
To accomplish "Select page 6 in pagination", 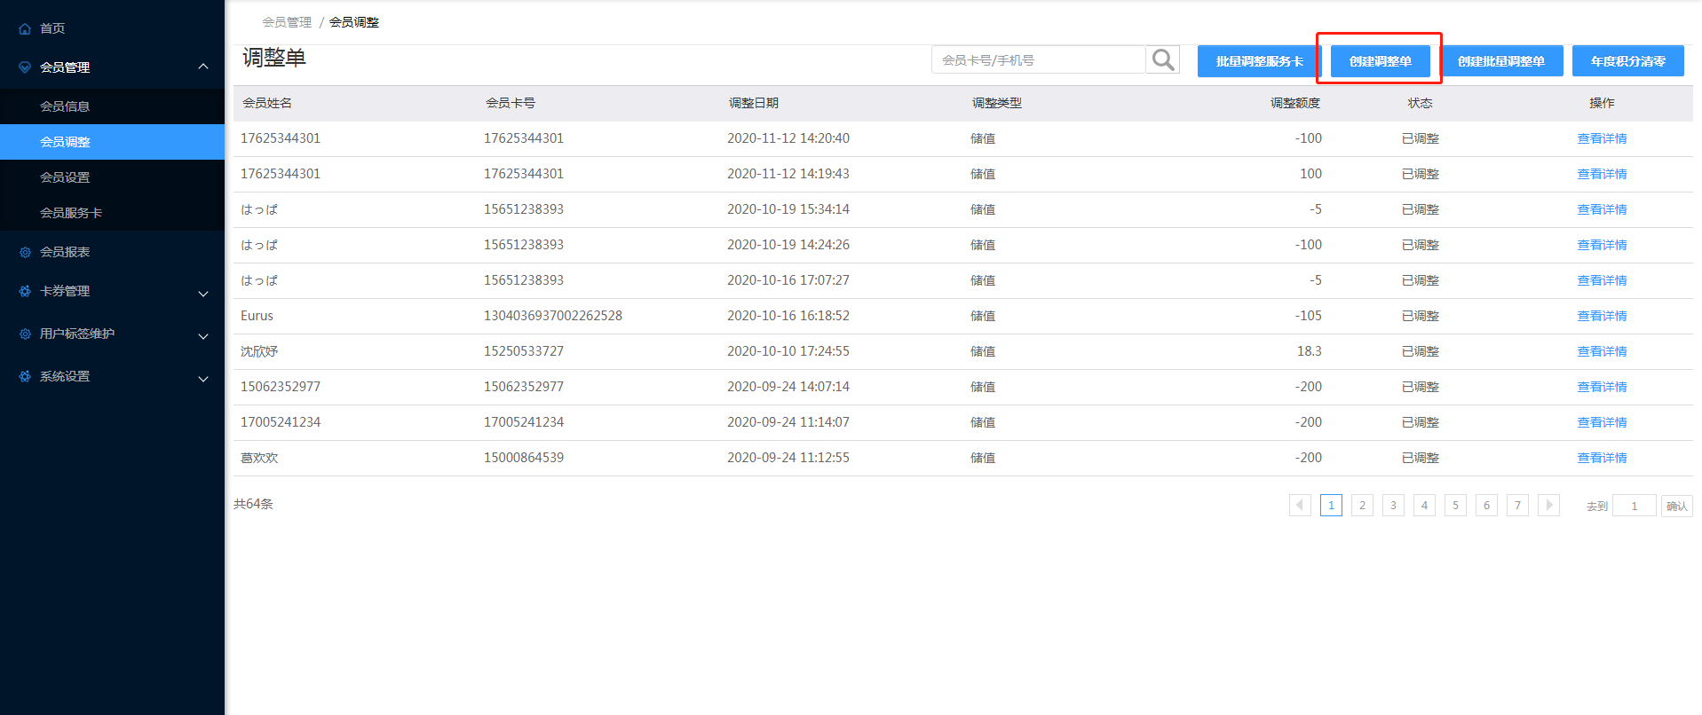I will coord(1486,505).
